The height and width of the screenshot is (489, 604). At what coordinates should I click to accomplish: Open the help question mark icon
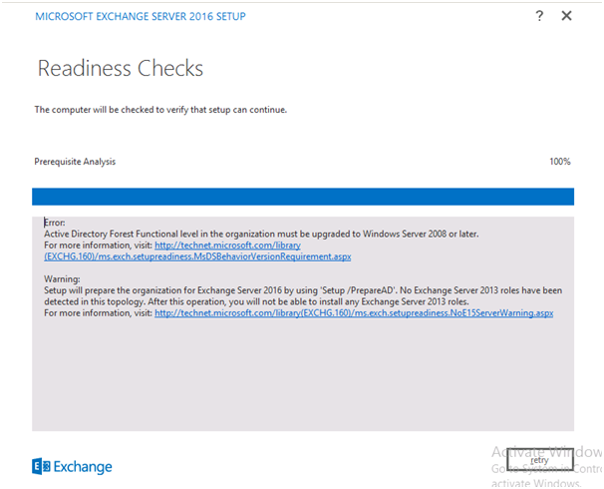click(x=539, y=16)
